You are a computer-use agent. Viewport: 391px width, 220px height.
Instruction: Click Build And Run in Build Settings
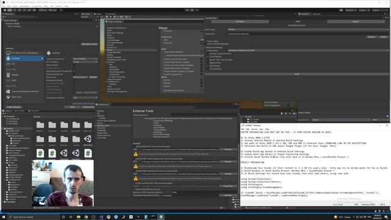click(88, 107)
